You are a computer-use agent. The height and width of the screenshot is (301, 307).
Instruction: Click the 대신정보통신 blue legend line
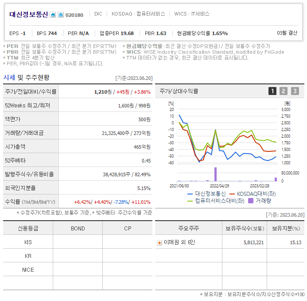click(190, 194)
